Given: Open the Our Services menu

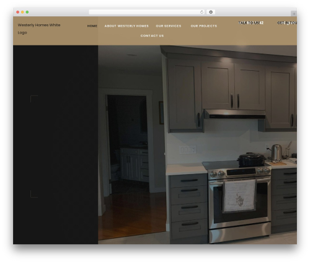Looking at the screenshot, I should tap(169, 26).
